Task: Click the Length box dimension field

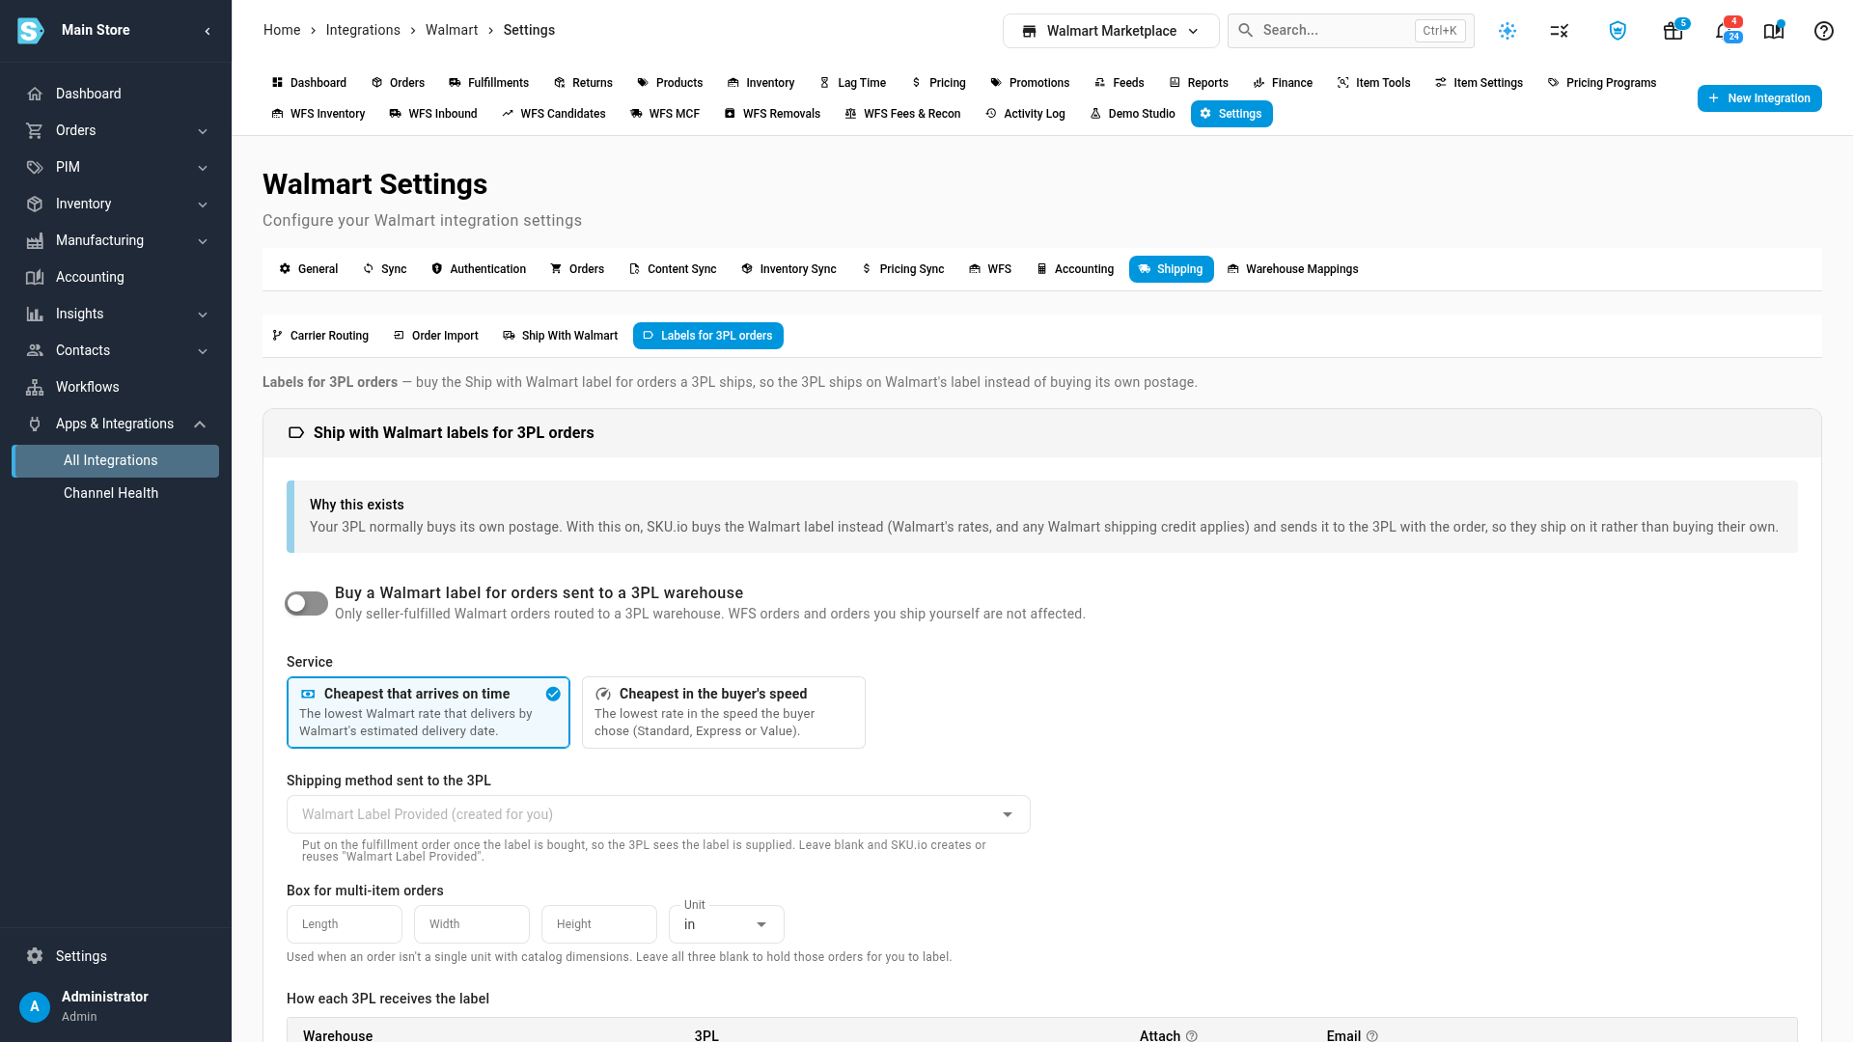Action: tap(345, 924)
